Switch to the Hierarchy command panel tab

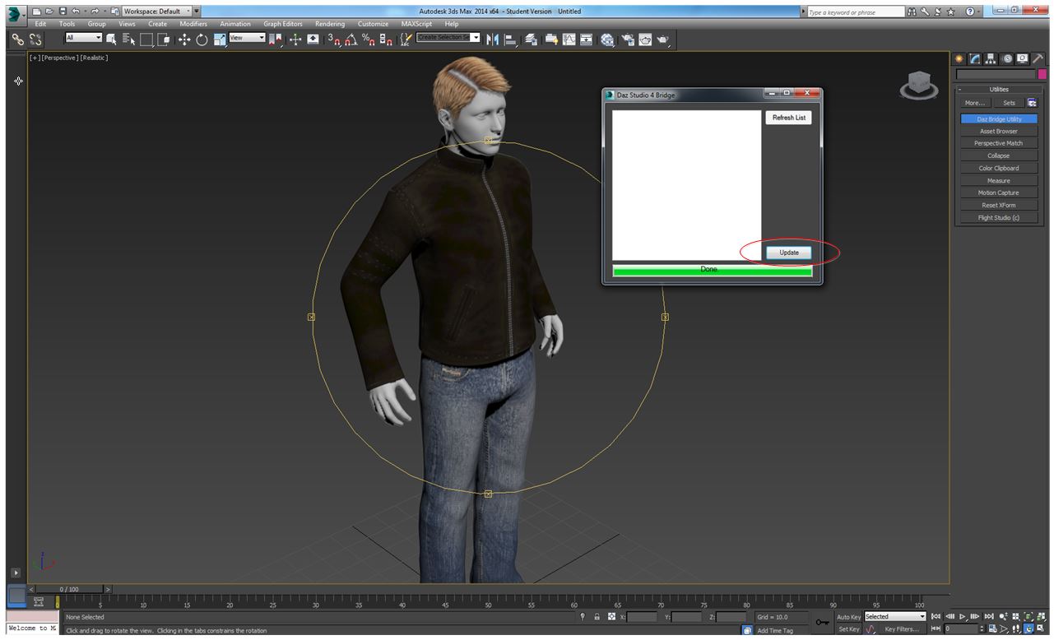pyautogui.click(x=991, y=58)
